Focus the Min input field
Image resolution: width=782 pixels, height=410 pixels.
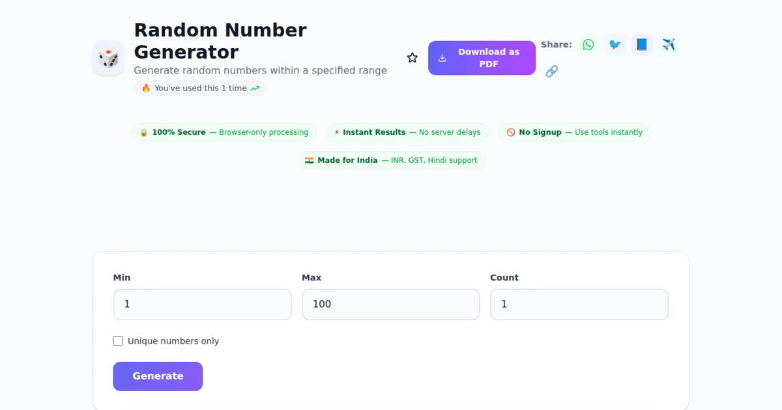[202, 305]
